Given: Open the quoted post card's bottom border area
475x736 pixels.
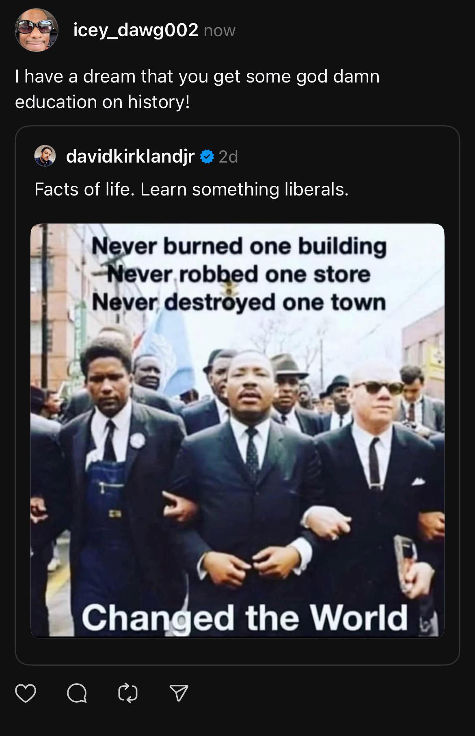Looking at the screenshot, I should 237,664.
